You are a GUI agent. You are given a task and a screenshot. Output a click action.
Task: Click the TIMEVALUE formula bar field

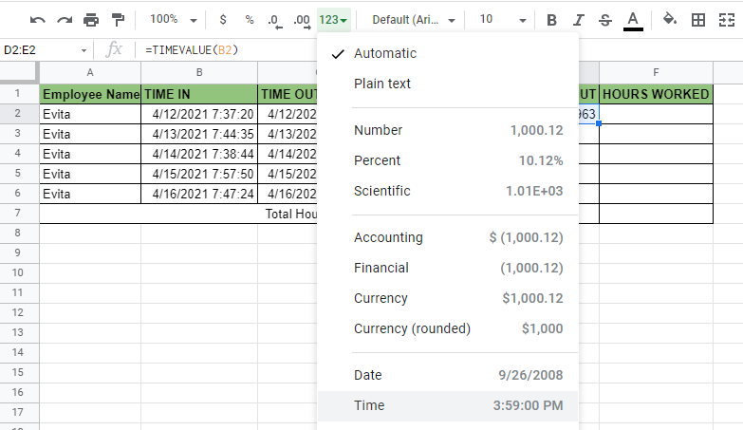(228, 49)
